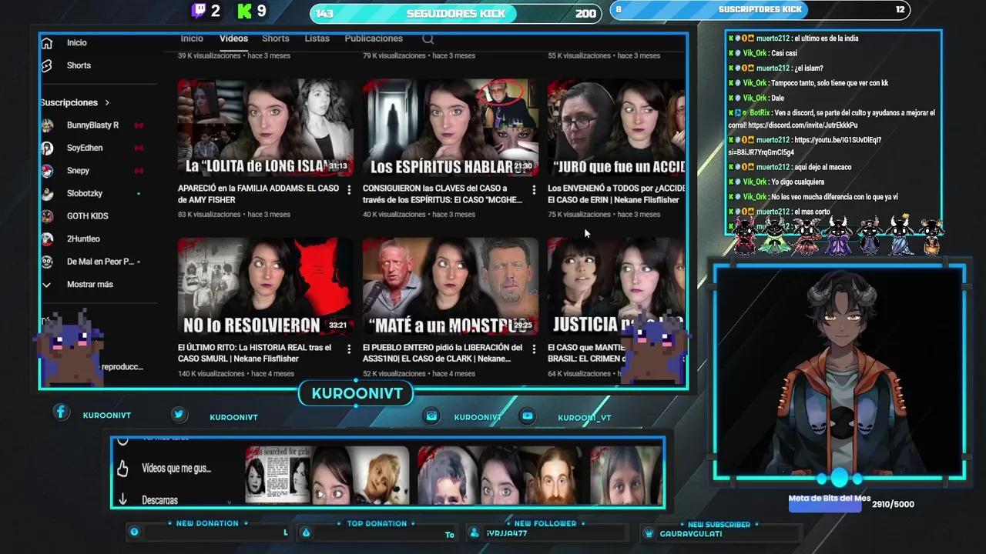Open the Publicaciones channel tab
Screen dimensions: 986x554
[x=374, y=38]
